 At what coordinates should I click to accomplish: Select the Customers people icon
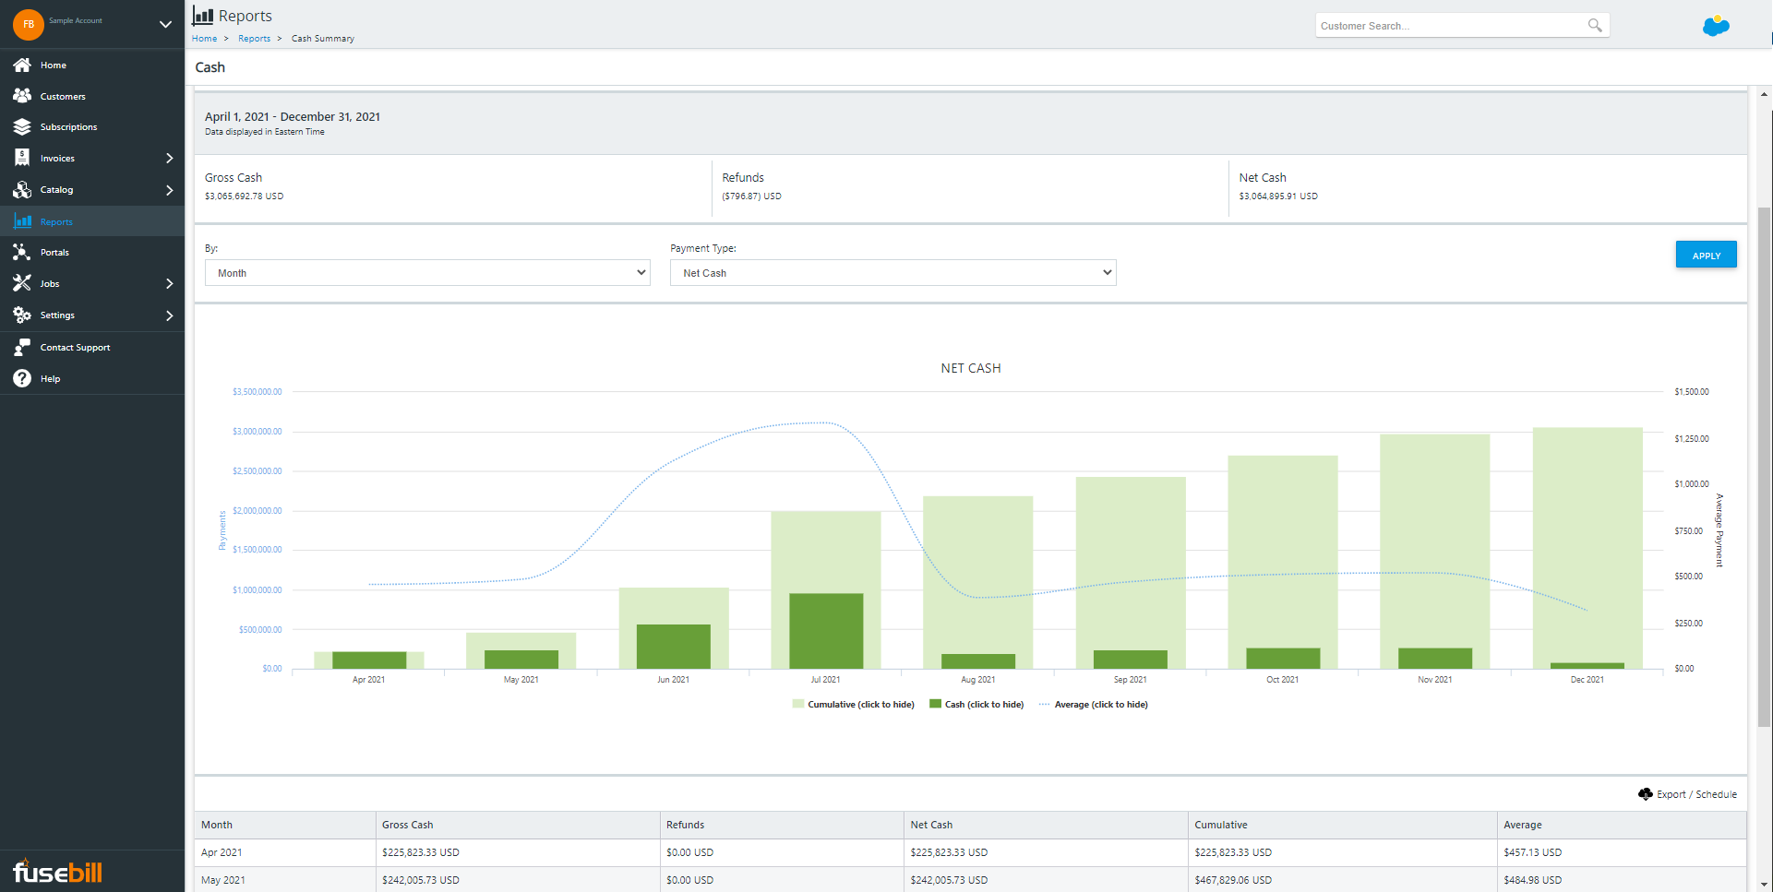point(22,96)
